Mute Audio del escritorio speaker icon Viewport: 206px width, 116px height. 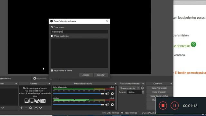(x=107, y=94)
